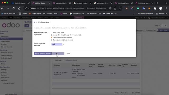Click the address bar URL
Image resolution: width=169 pixels, height=95 pixels.
coord(68,8)
